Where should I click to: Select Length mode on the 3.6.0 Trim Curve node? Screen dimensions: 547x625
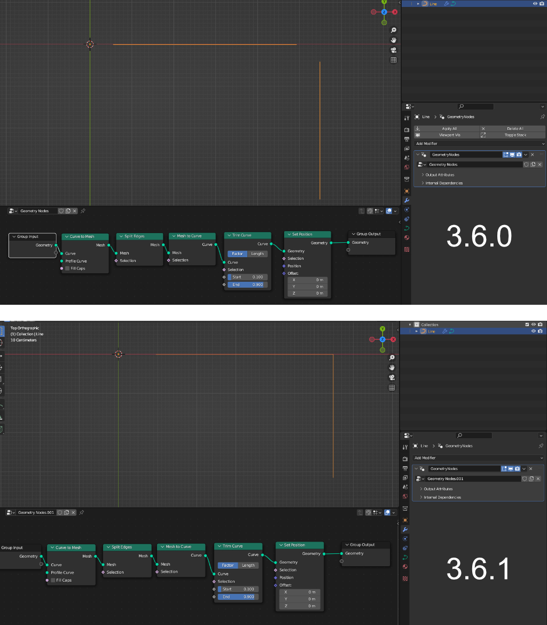[x=257, y=254]
